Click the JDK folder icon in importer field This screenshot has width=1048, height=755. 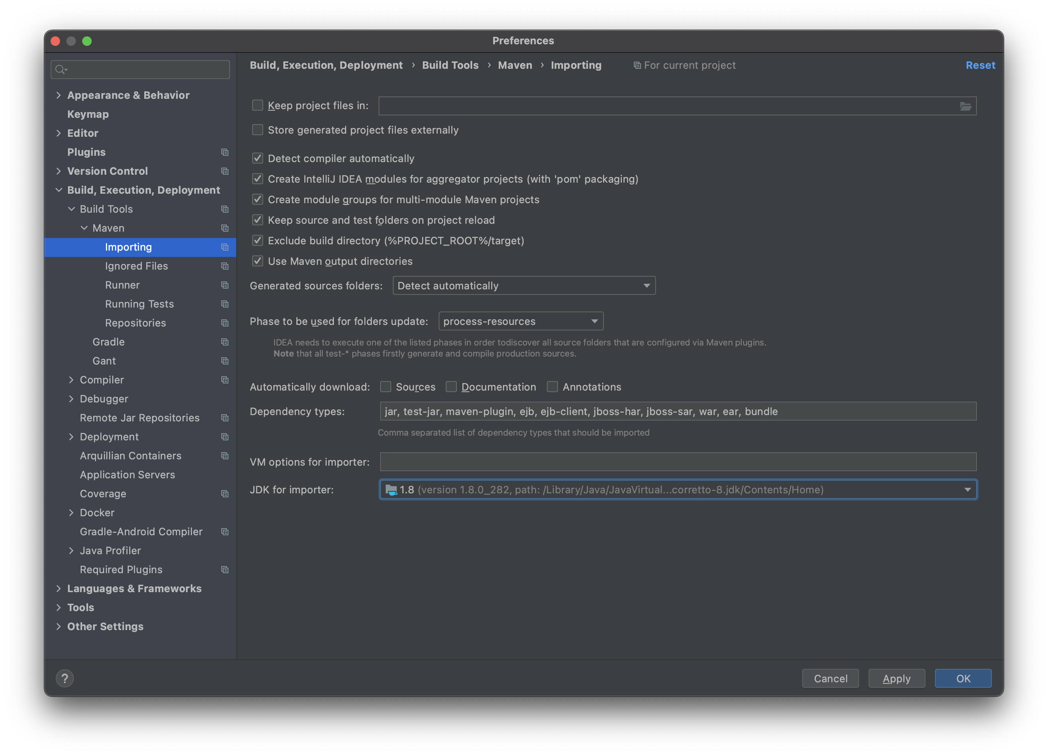(x=391, y=490)
